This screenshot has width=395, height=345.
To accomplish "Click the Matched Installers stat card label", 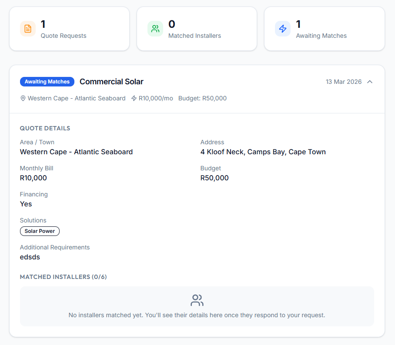I will 195,36.
